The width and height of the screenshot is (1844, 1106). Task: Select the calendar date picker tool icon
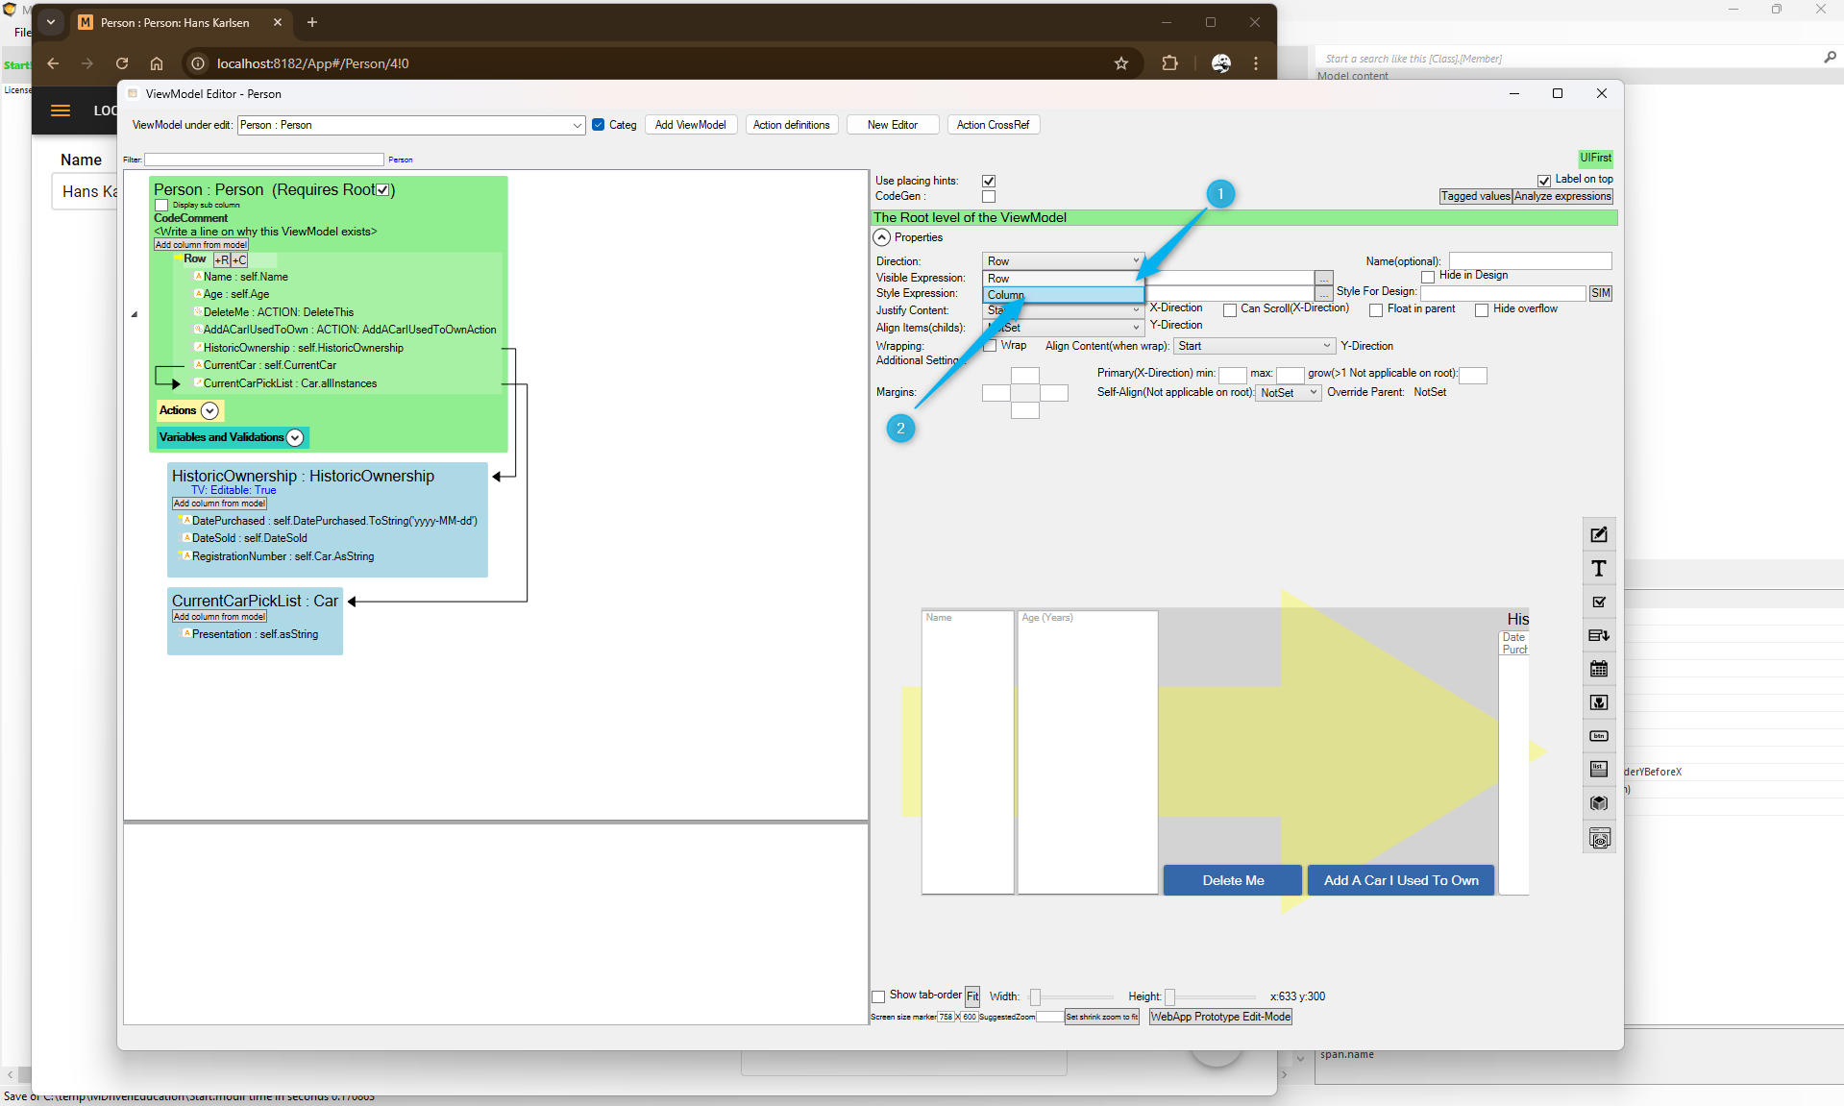click(1599, 669)
